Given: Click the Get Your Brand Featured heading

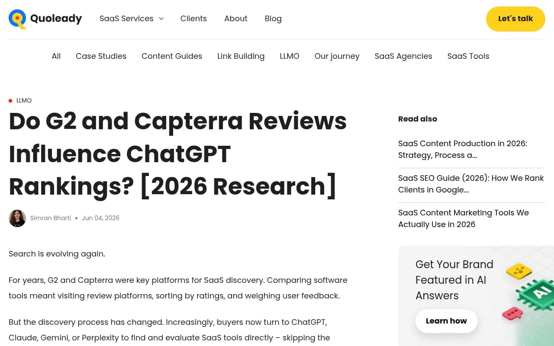Looking at the screenshot, I should (454, 280).
